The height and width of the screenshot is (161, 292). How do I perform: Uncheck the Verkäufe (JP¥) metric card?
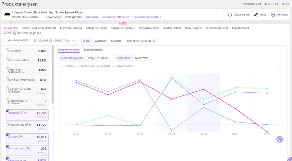click(x=7, y=111)
